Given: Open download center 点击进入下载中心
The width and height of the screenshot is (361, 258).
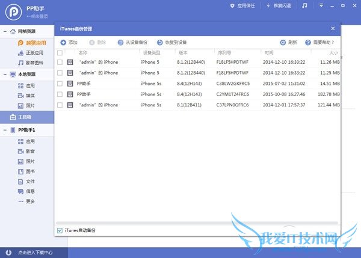Looking at the screenshot, I should tap(35, 253).
